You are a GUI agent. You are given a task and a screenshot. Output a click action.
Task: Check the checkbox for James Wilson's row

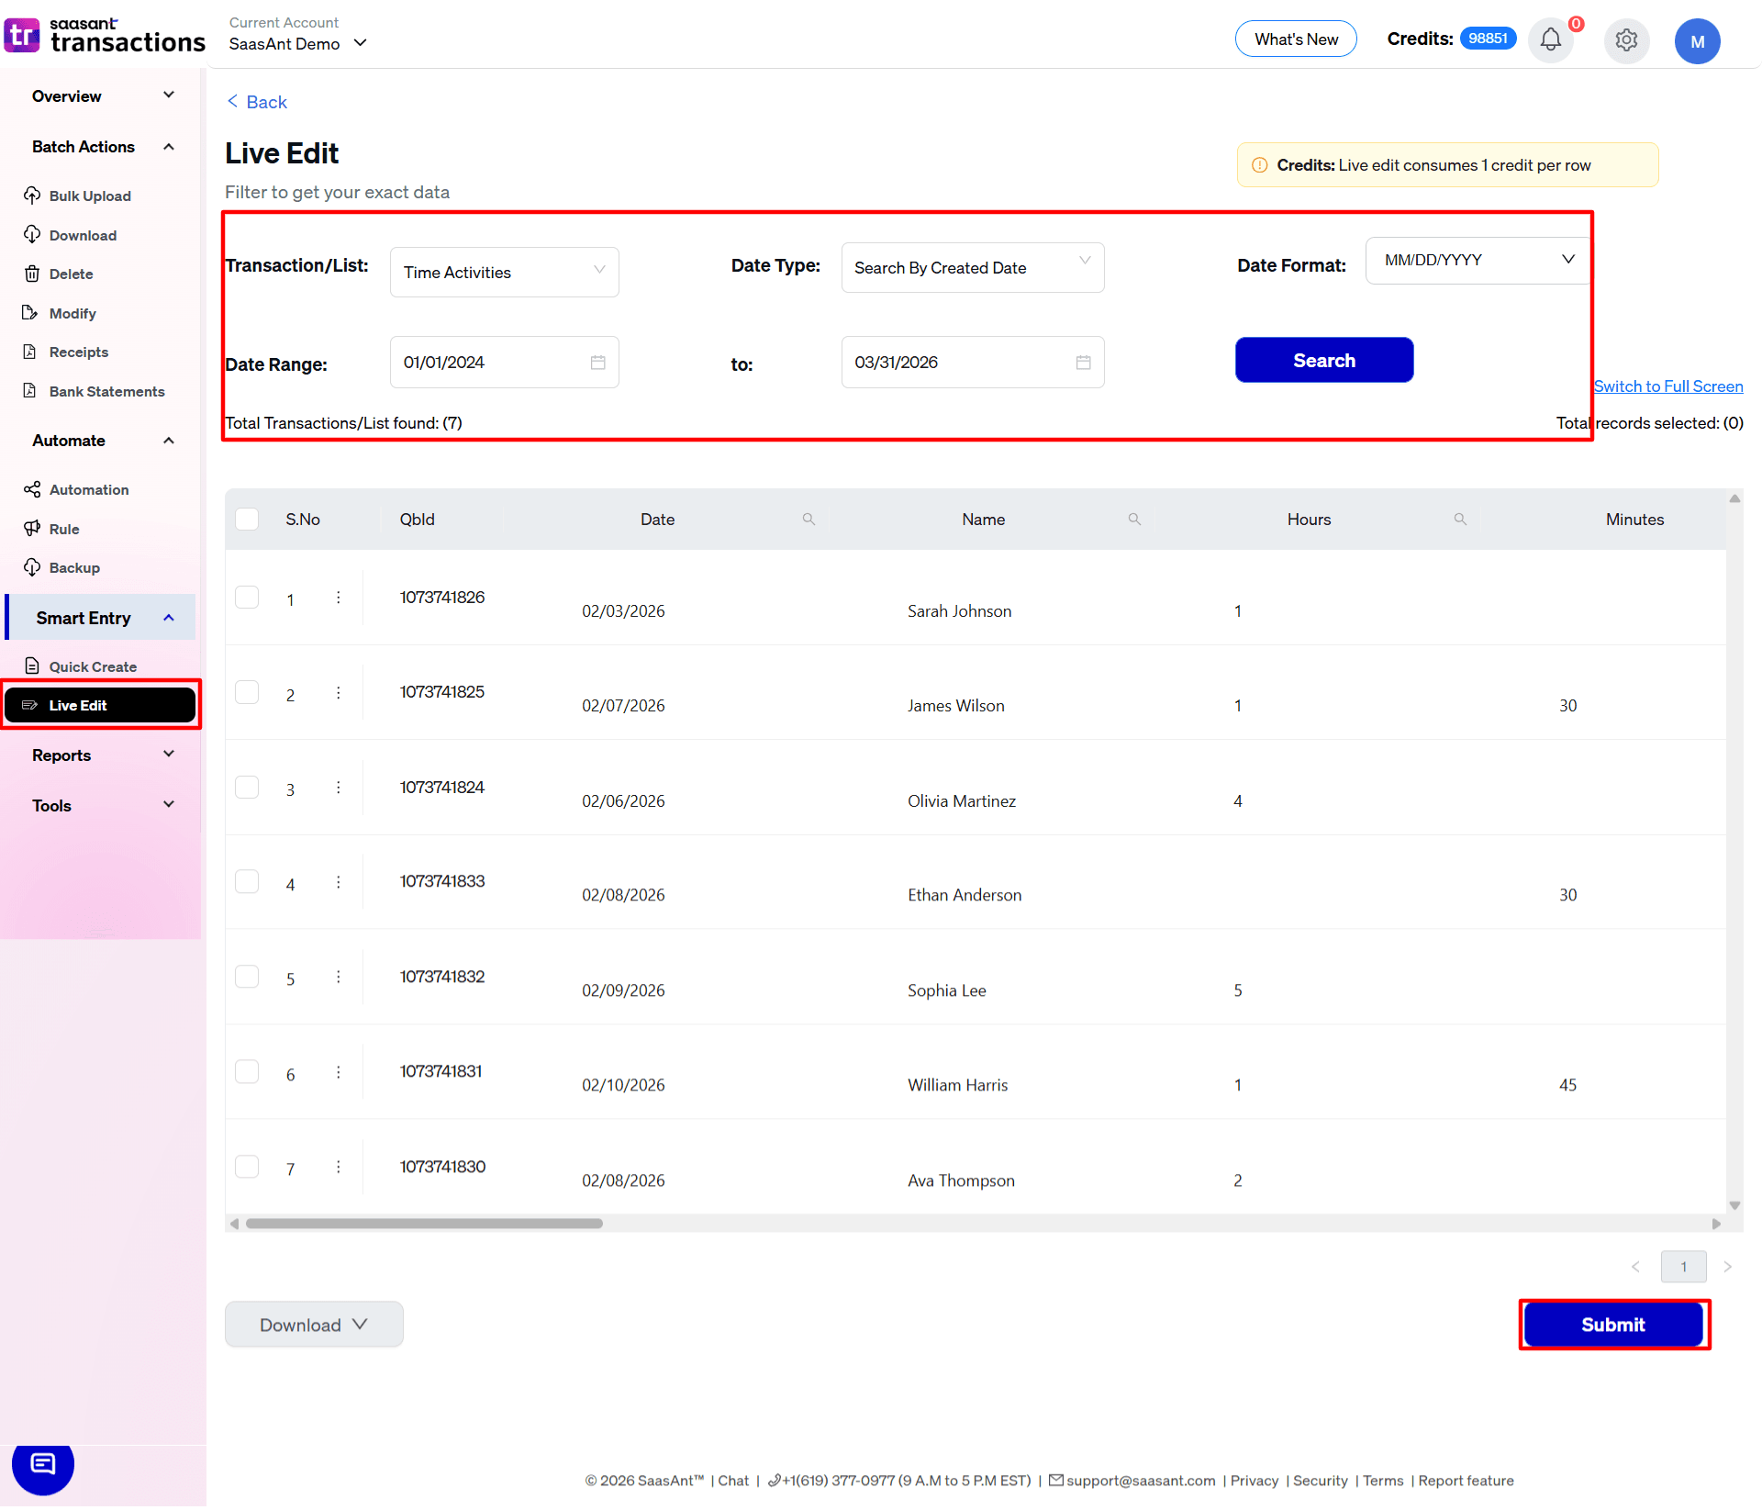tap(247, 692)
